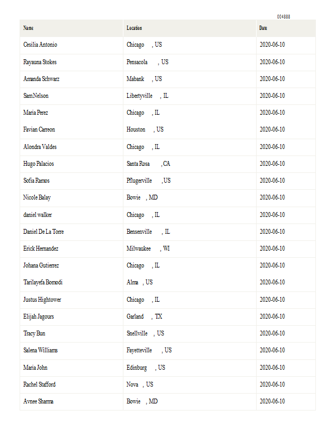Click the name Avnee Sharma
The height and width of the screenshot is (435, 336).
(x=38, y=401)
